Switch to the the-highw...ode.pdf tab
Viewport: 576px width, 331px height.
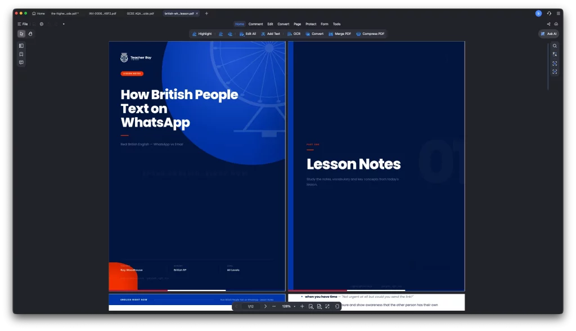[x=65, y=14]
